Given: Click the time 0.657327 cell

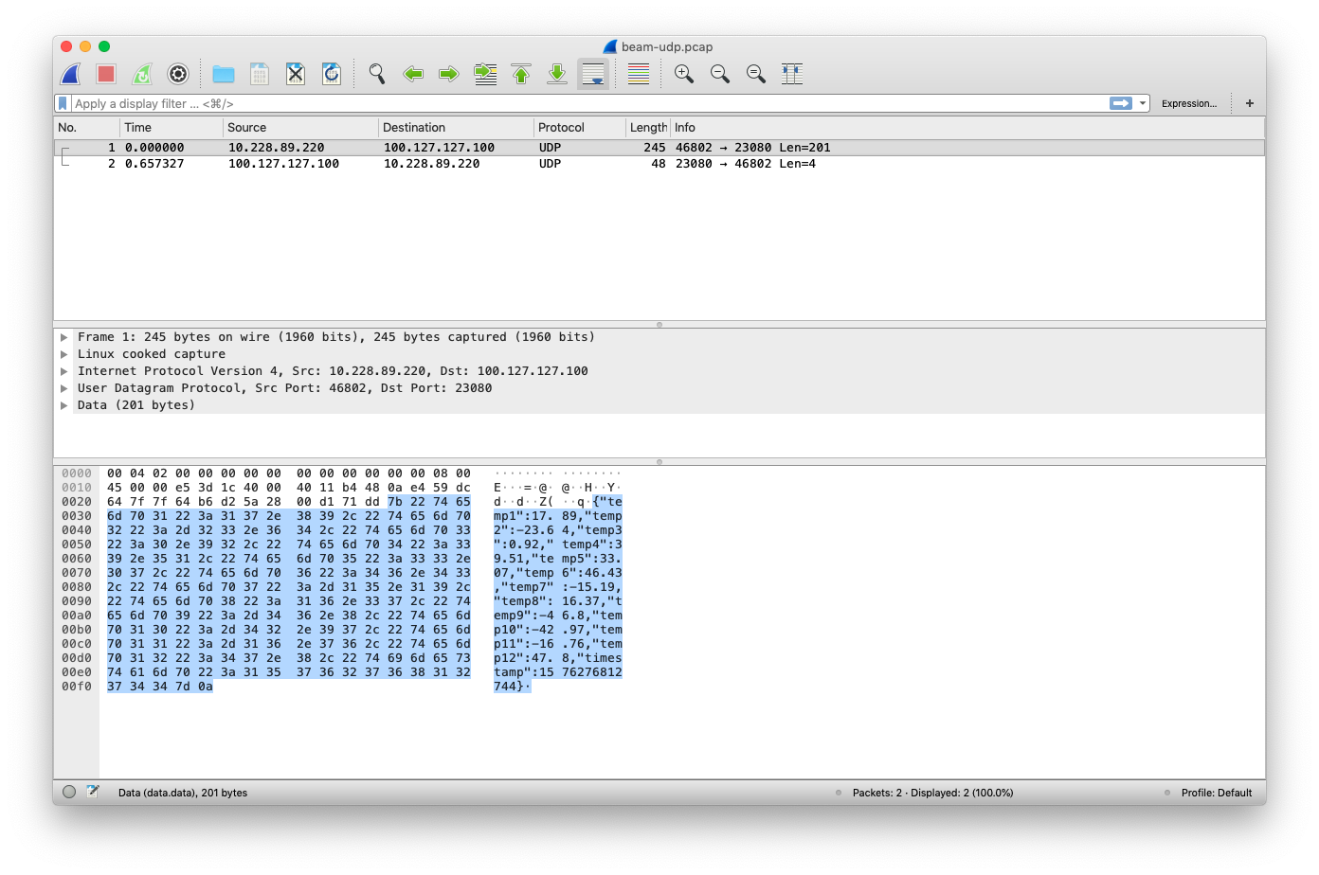Looking at the screenshot, I should pyautogui.click(x=154, y=164).
